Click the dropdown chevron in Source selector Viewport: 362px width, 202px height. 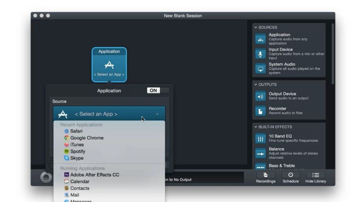click(x=157, y=114)
